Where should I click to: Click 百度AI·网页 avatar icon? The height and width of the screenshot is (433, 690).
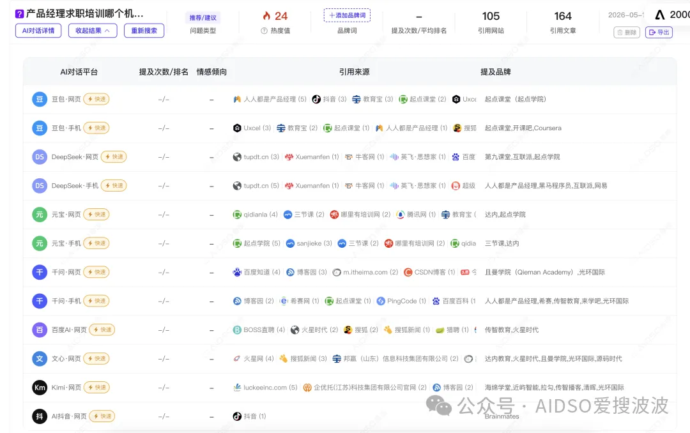coord(40,330)
